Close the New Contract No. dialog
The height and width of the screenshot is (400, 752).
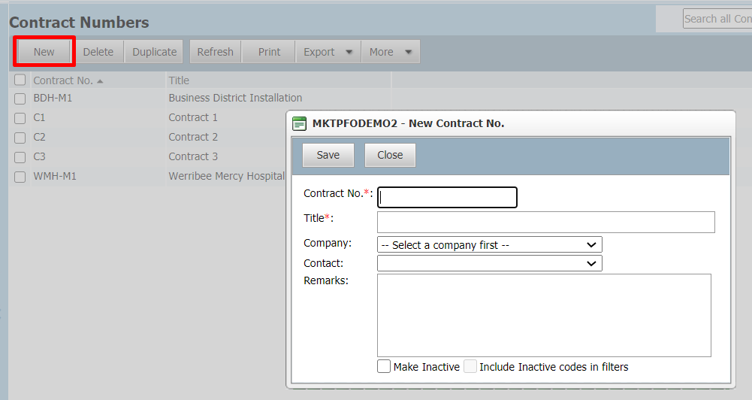coord(390,155)
